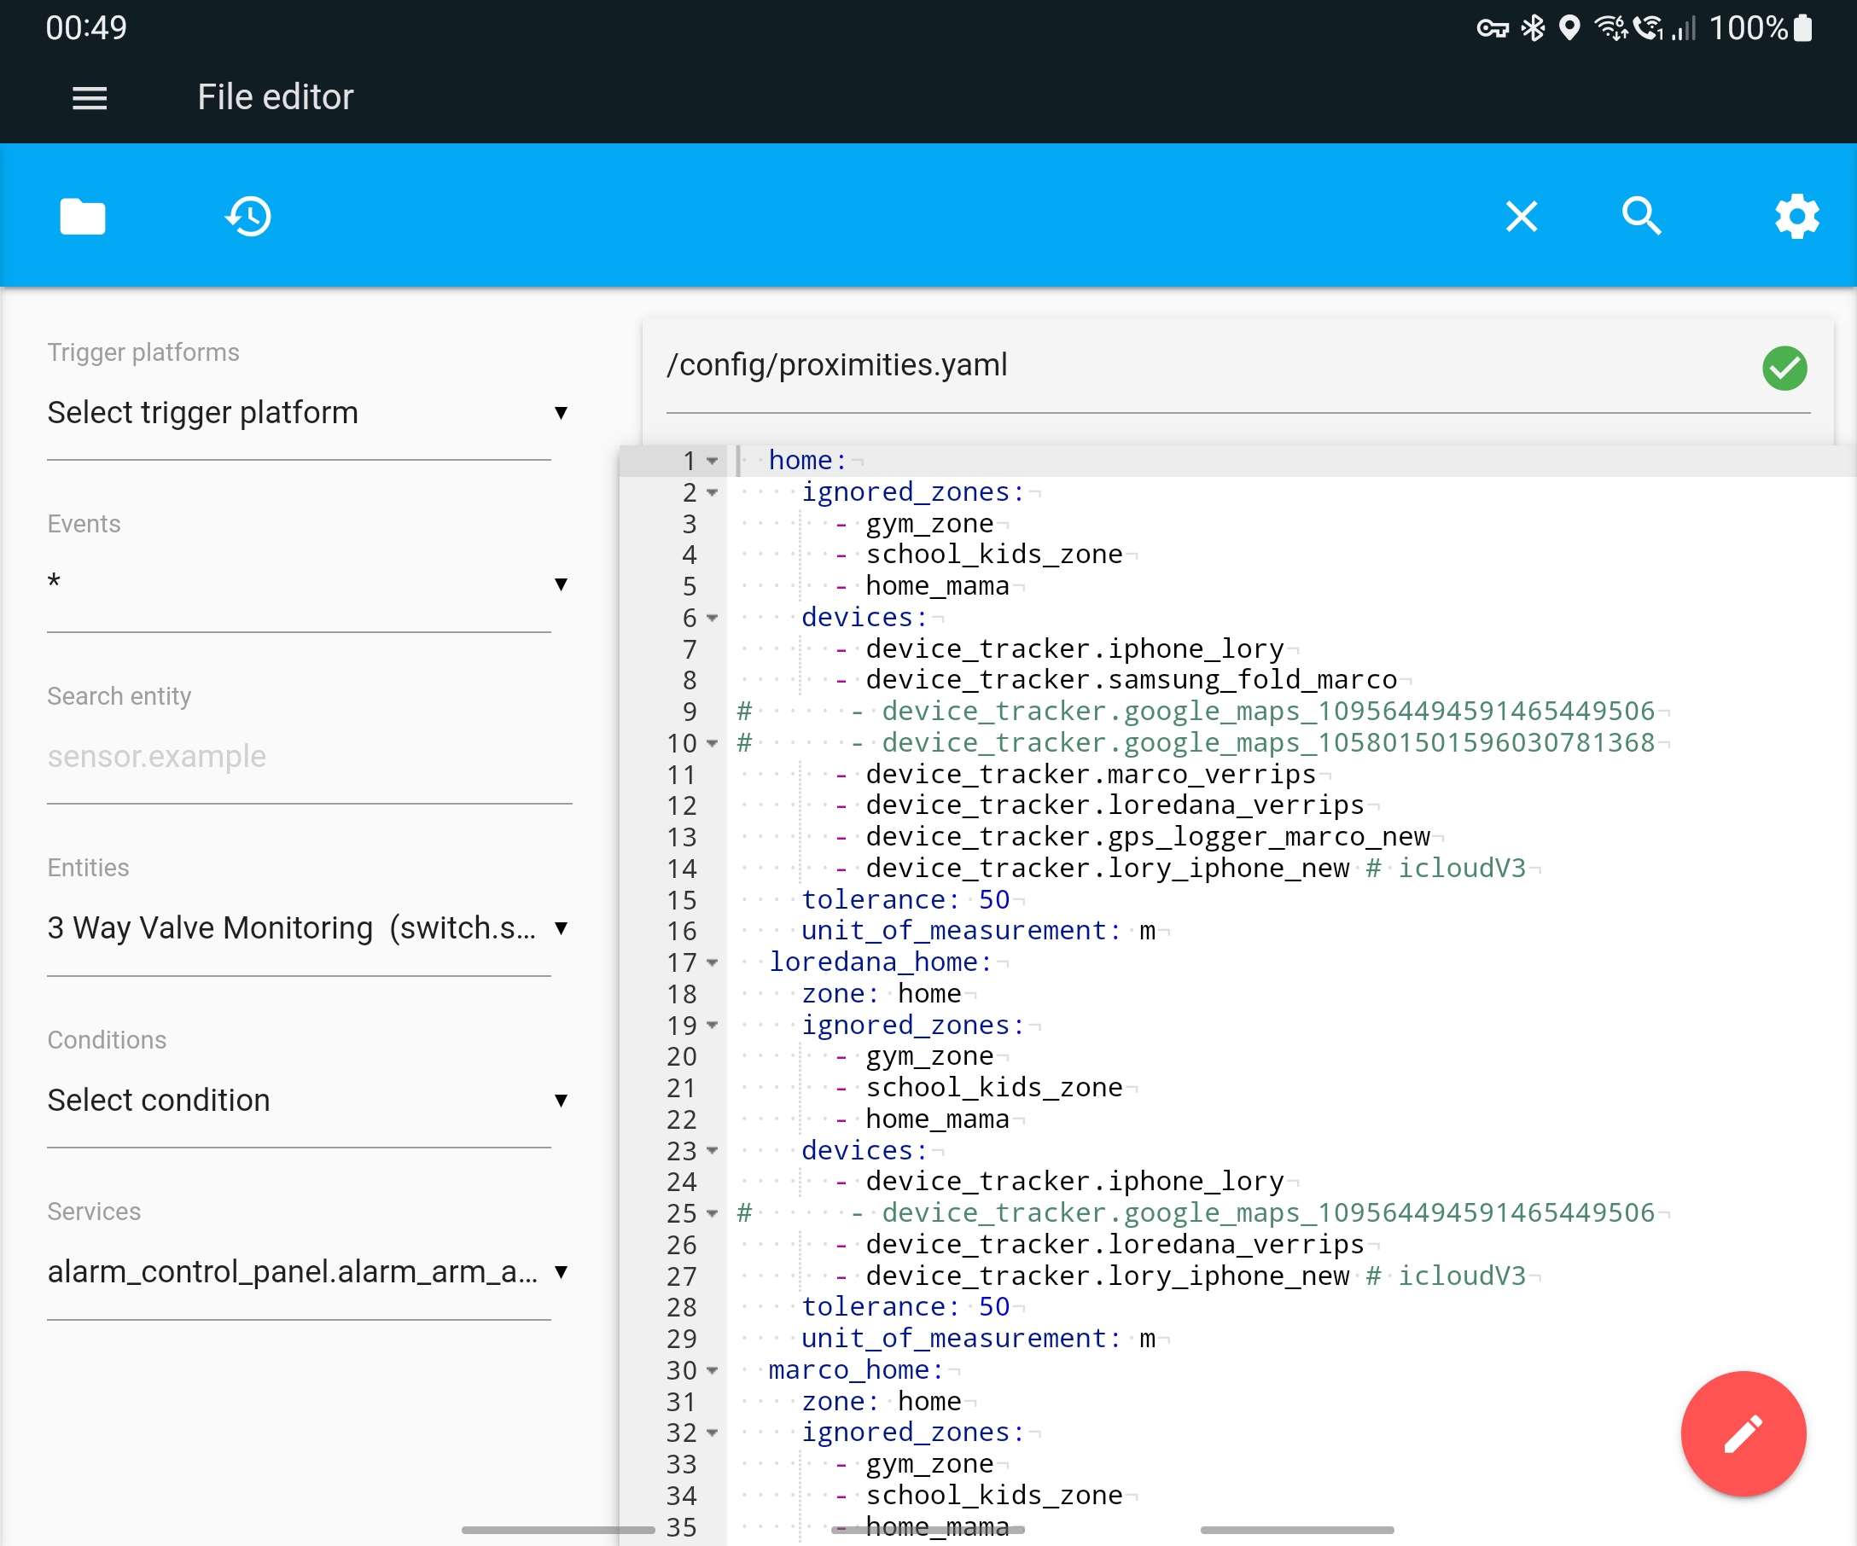Screen dimensions: 1857x1546
Task: Click device_tracker.iphone_lory on line 7
Action: click(x=1074, y=648)
